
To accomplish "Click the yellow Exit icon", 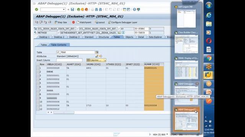I will [x=82, y=10].
